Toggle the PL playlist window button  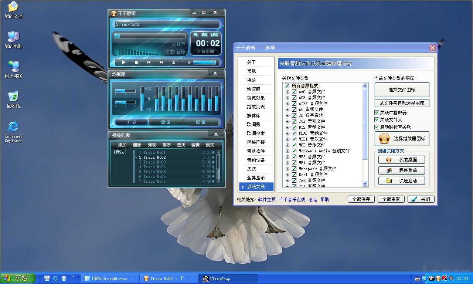point(196,35)
